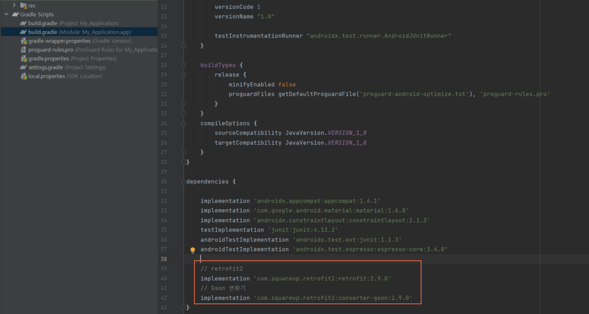Click minifyEnabled false line

pos(262,84)
